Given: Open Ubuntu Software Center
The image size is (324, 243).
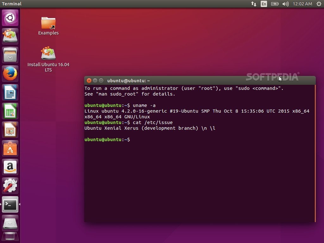Looking at the screenshot, I should pyautogui.click(x=10, y=148).
